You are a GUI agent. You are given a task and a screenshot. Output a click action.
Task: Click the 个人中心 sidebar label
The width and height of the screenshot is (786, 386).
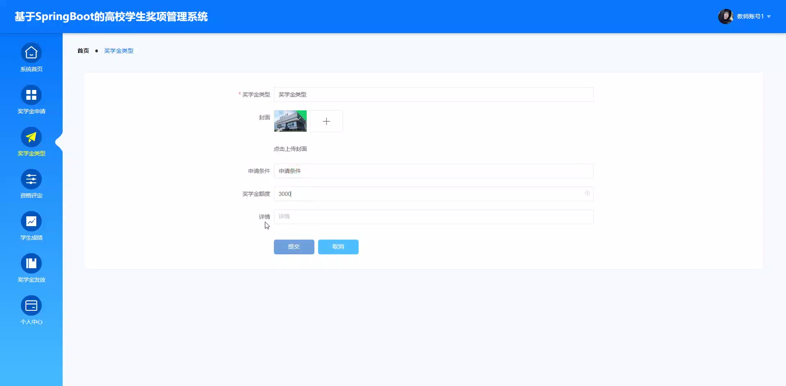[32, 322]
